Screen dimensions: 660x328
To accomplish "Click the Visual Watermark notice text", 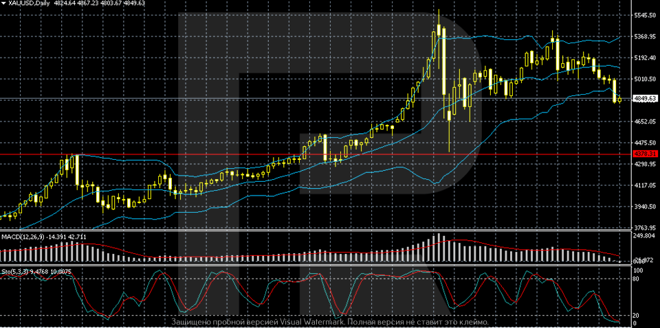I will pyautogui.click(x=330, y=322).
